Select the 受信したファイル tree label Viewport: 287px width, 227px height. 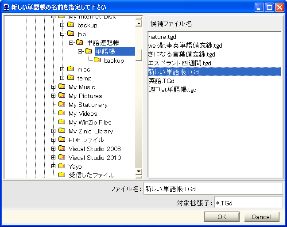point(92,175)
